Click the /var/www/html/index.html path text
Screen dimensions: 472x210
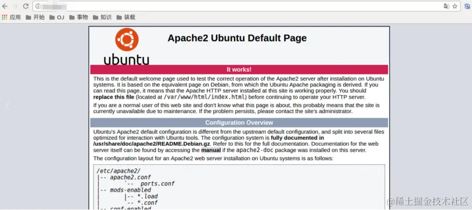tap(205, 97)
